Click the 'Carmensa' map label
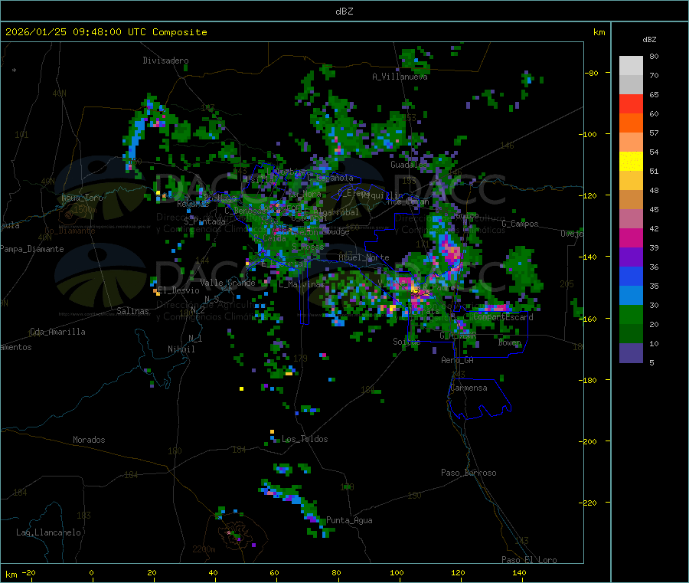 (469, 388)
